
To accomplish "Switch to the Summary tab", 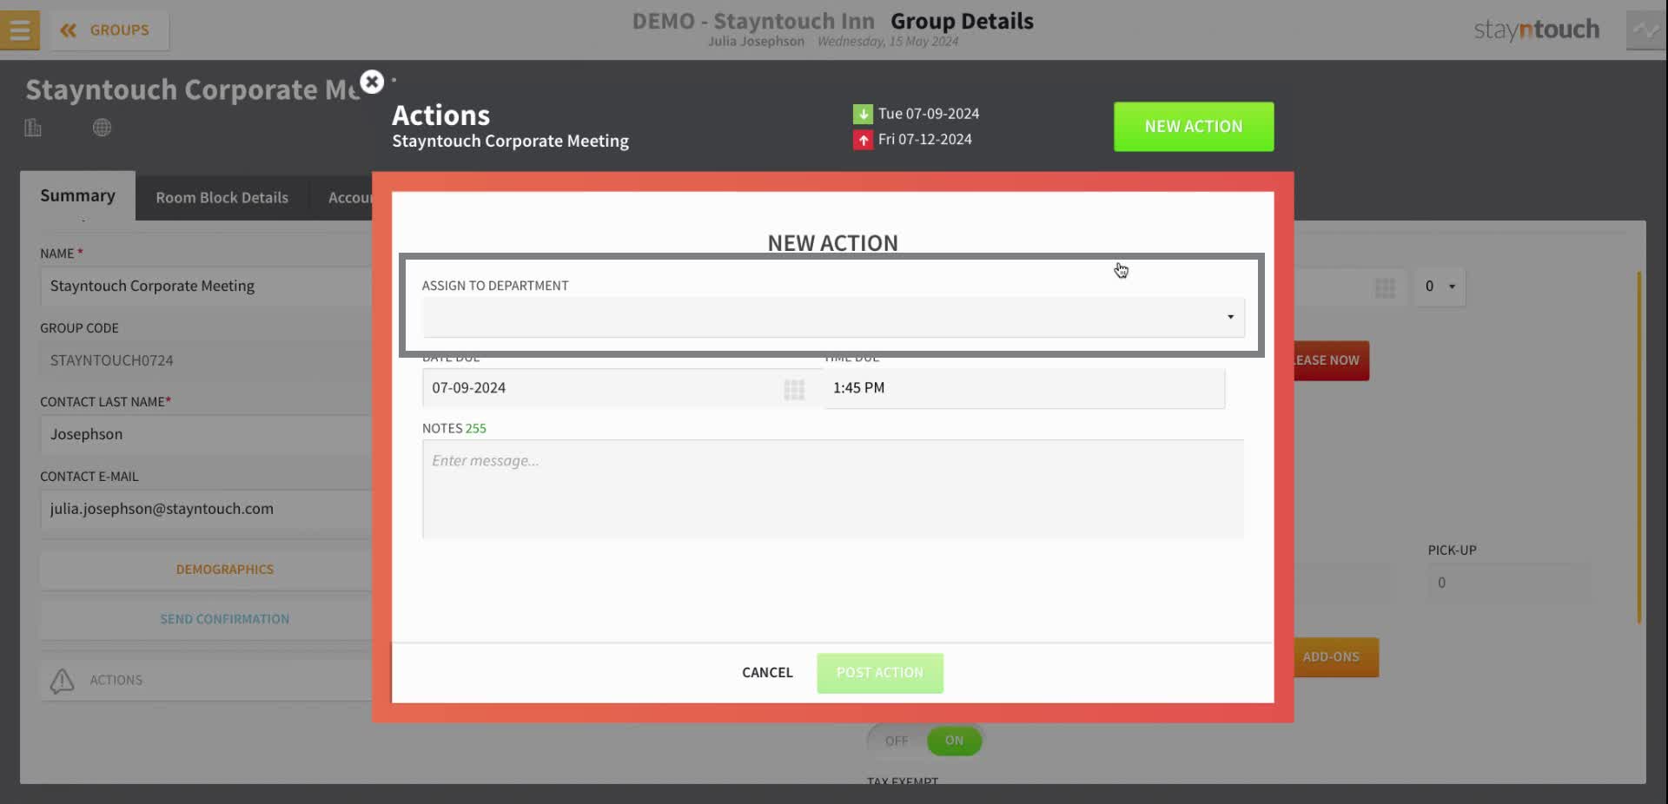I will pos(77,196).
